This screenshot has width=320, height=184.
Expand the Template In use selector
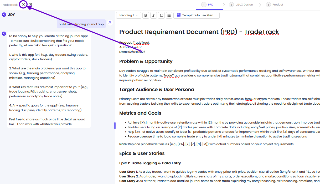(197, 15)
